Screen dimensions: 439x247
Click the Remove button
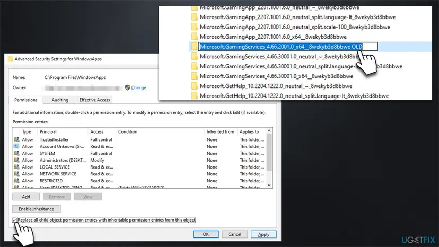(x=57, y=197)
